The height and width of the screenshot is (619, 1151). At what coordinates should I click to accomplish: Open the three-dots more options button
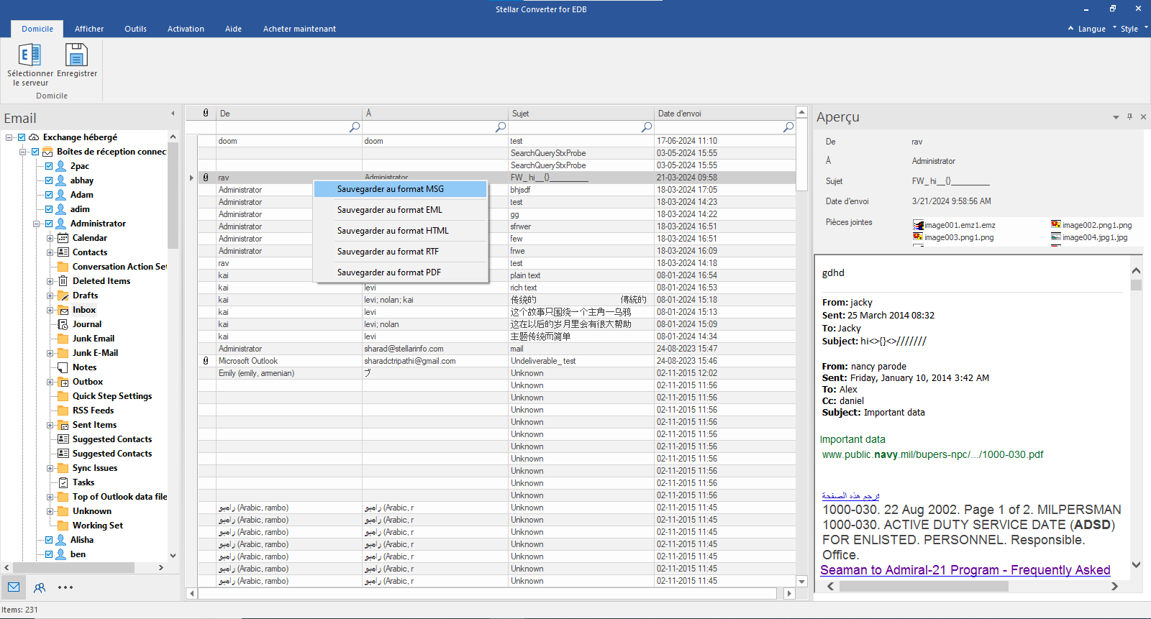click(x=65, y=587)
